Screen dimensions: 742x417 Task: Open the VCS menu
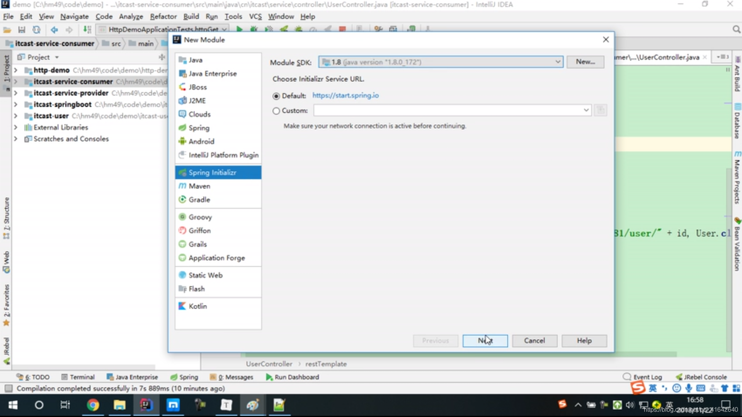255,17
